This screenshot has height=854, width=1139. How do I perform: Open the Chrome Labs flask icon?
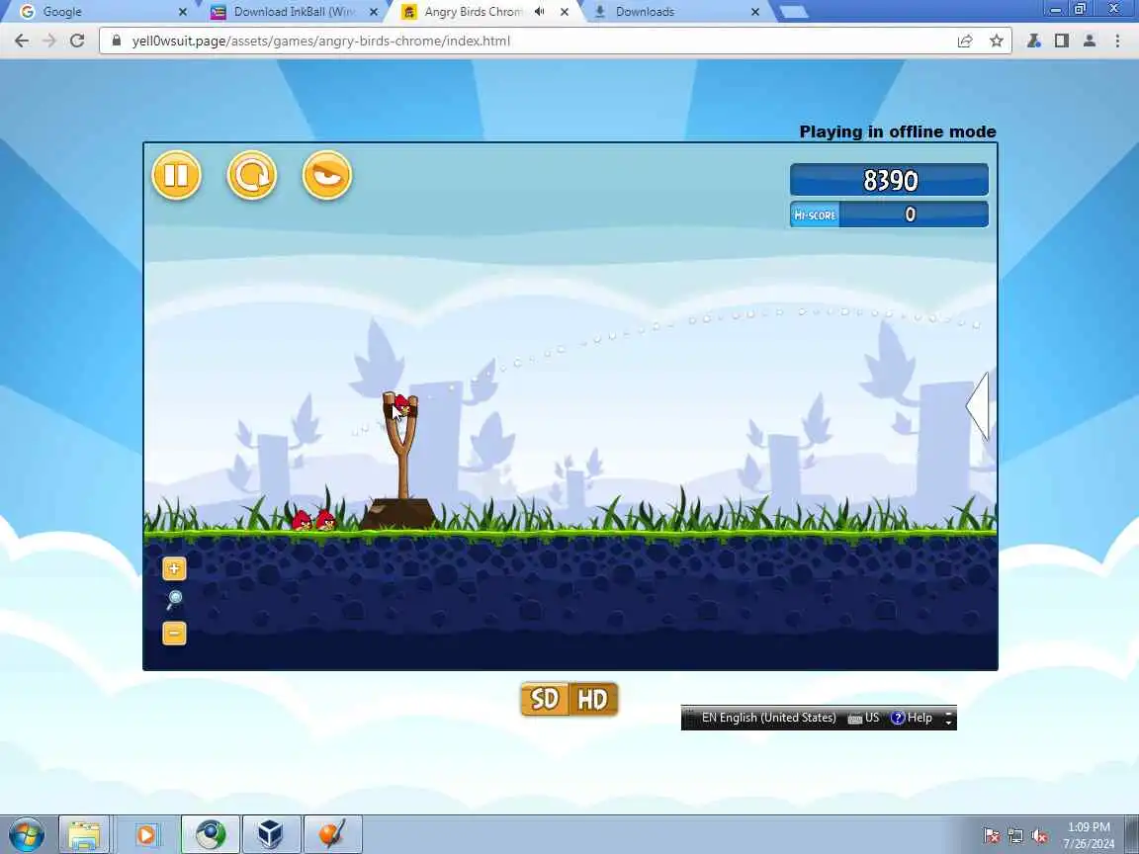tap(1033, 41)
